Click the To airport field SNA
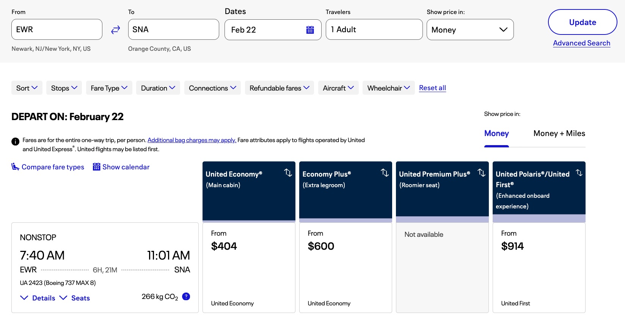Screen dimensions: 625x316 pyautogui.click(x=174, y=30)
